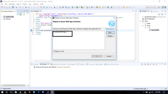Click the Save toolbar icon
168x94 pixels.
tap(7, 7)
